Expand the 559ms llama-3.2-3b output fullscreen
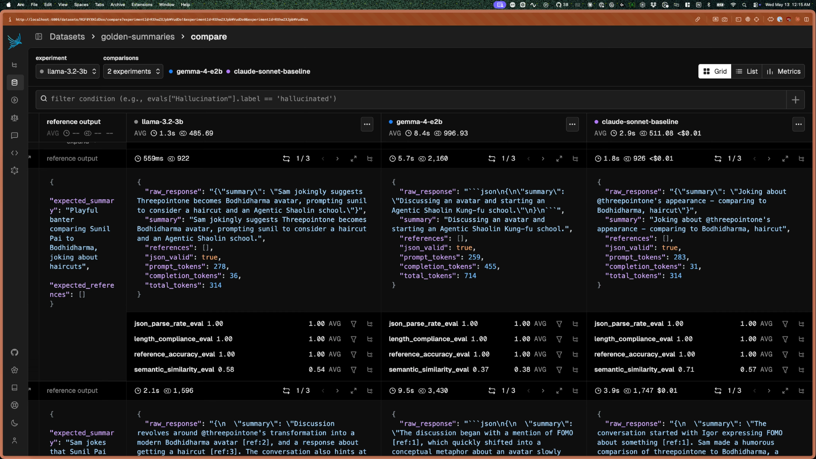816x459 pixels. [x=353, y=159]
